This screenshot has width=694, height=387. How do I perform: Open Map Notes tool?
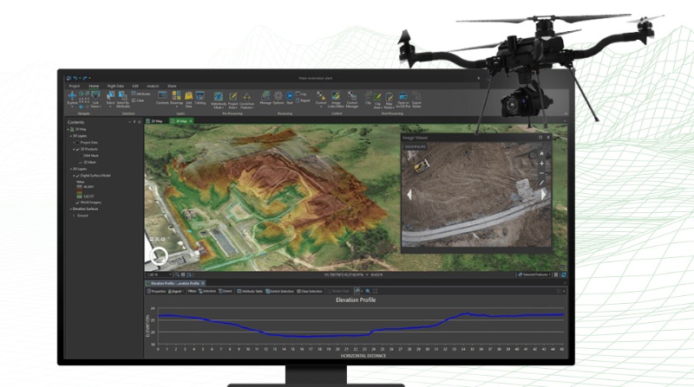[389, 100]
